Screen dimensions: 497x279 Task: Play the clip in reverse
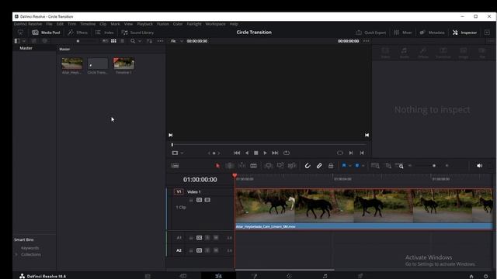pos(247,153)
